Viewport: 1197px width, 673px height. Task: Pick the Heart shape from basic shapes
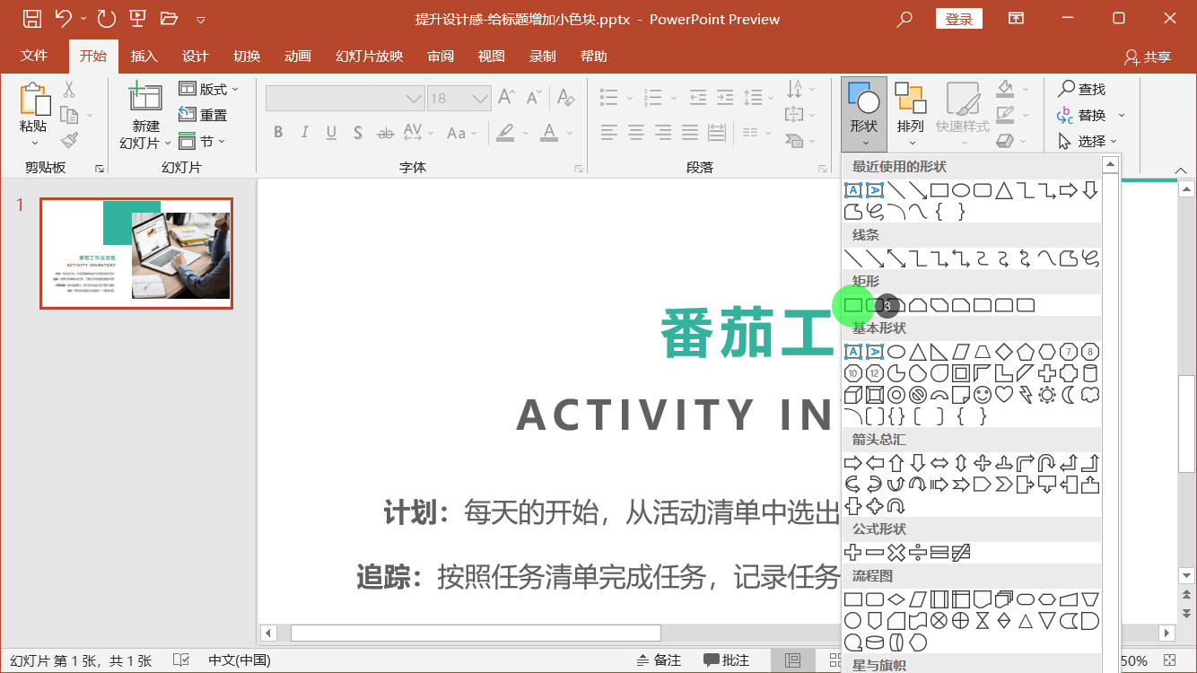(x=1004, y=395)
